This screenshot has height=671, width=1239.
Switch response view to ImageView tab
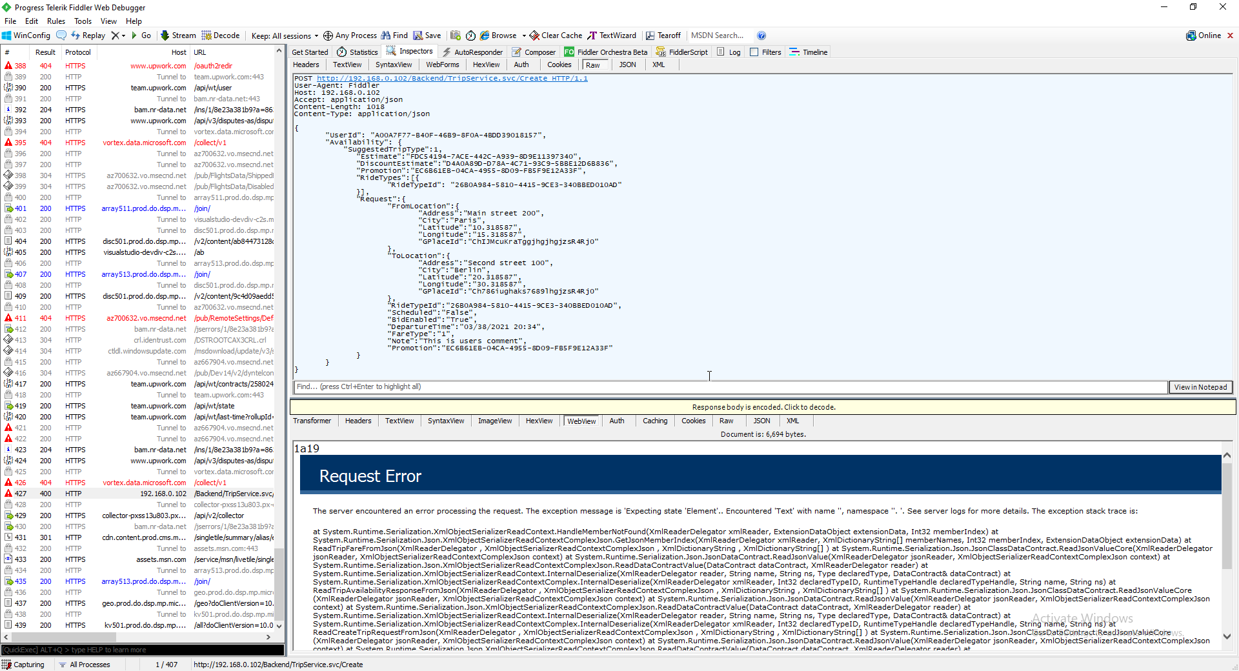(x=495, y=421)
